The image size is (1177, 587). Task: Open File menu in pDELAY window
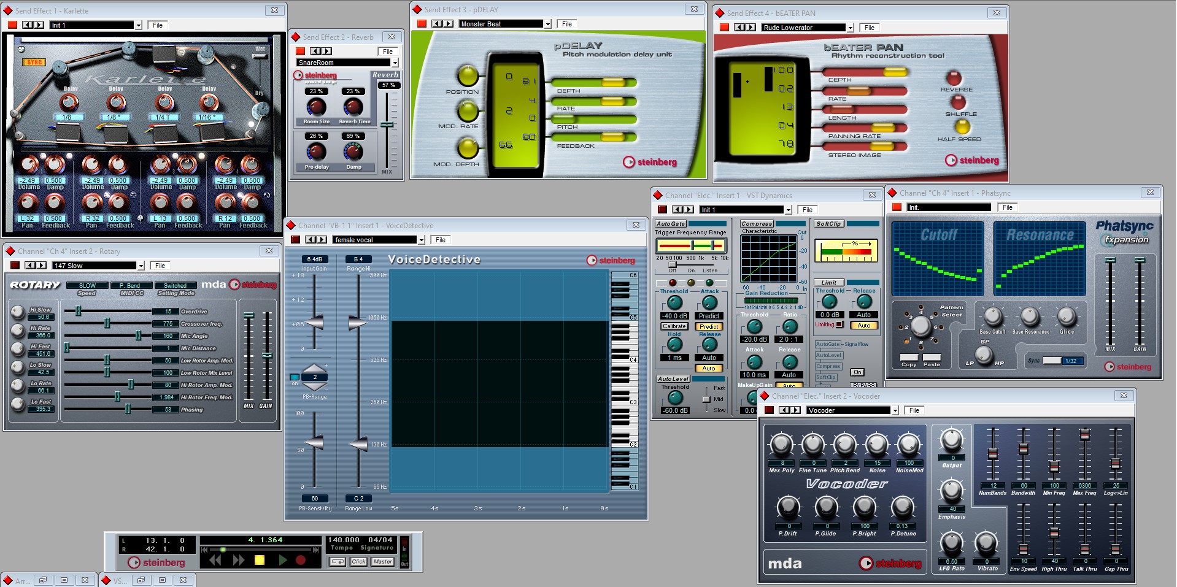pyautogui.click(x=567, y=24)
